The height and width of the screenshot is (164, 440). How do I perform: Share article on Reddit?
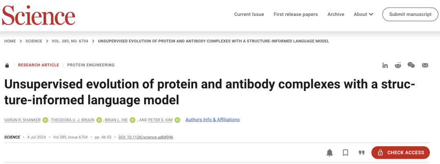point(398,65)
